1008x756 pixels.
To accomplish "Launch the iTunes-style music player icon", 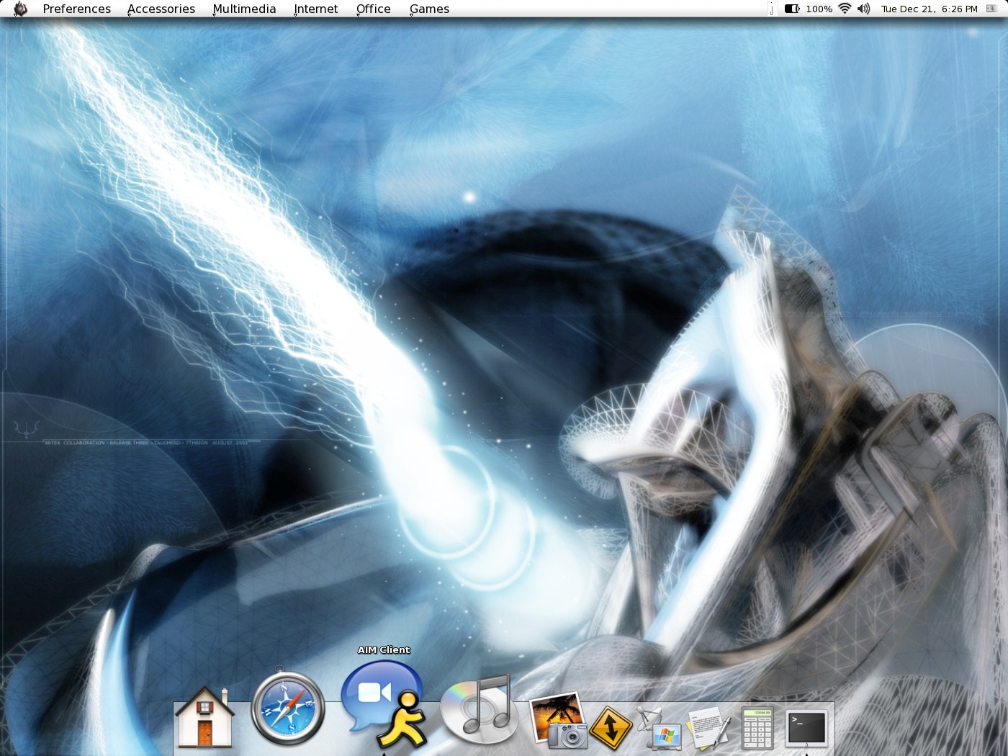I will (478, 709).
